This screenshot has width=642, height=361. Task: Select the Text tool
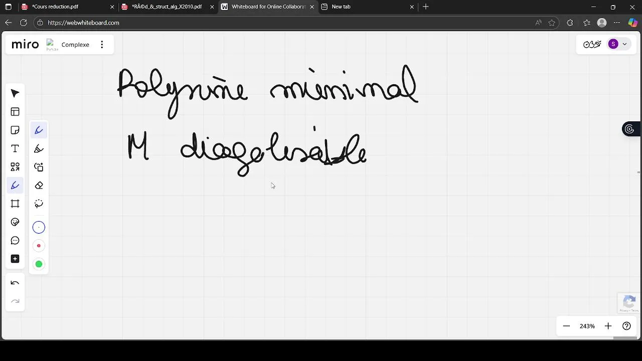(15, 148)
